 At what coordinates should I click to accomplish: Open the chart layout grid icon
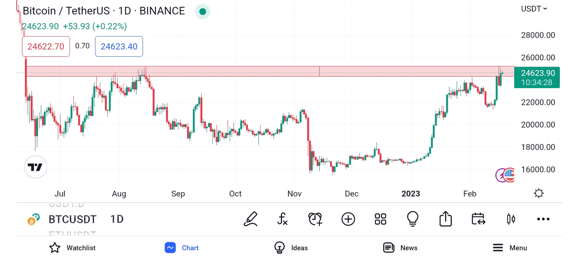(380, 219)
